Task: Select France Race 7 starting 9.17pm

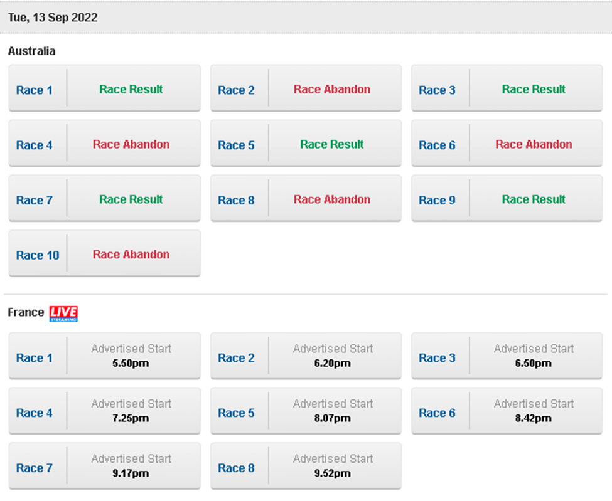Action: point(105,465)
